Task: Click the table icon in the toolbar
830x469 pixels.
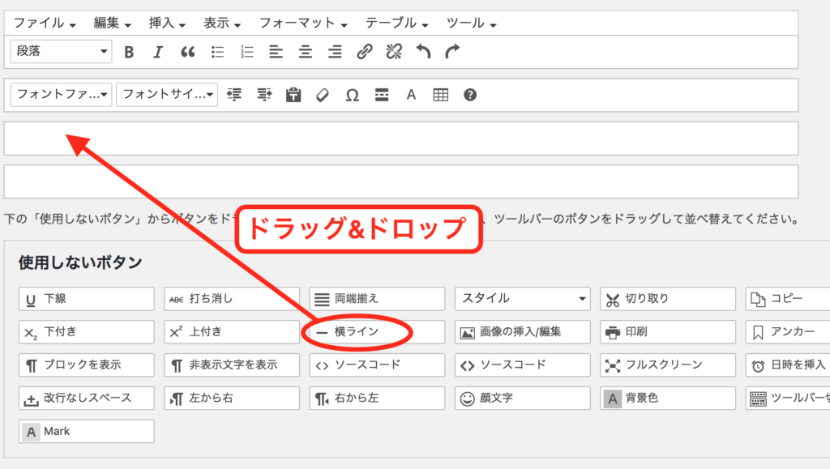Action: (440, 95)
